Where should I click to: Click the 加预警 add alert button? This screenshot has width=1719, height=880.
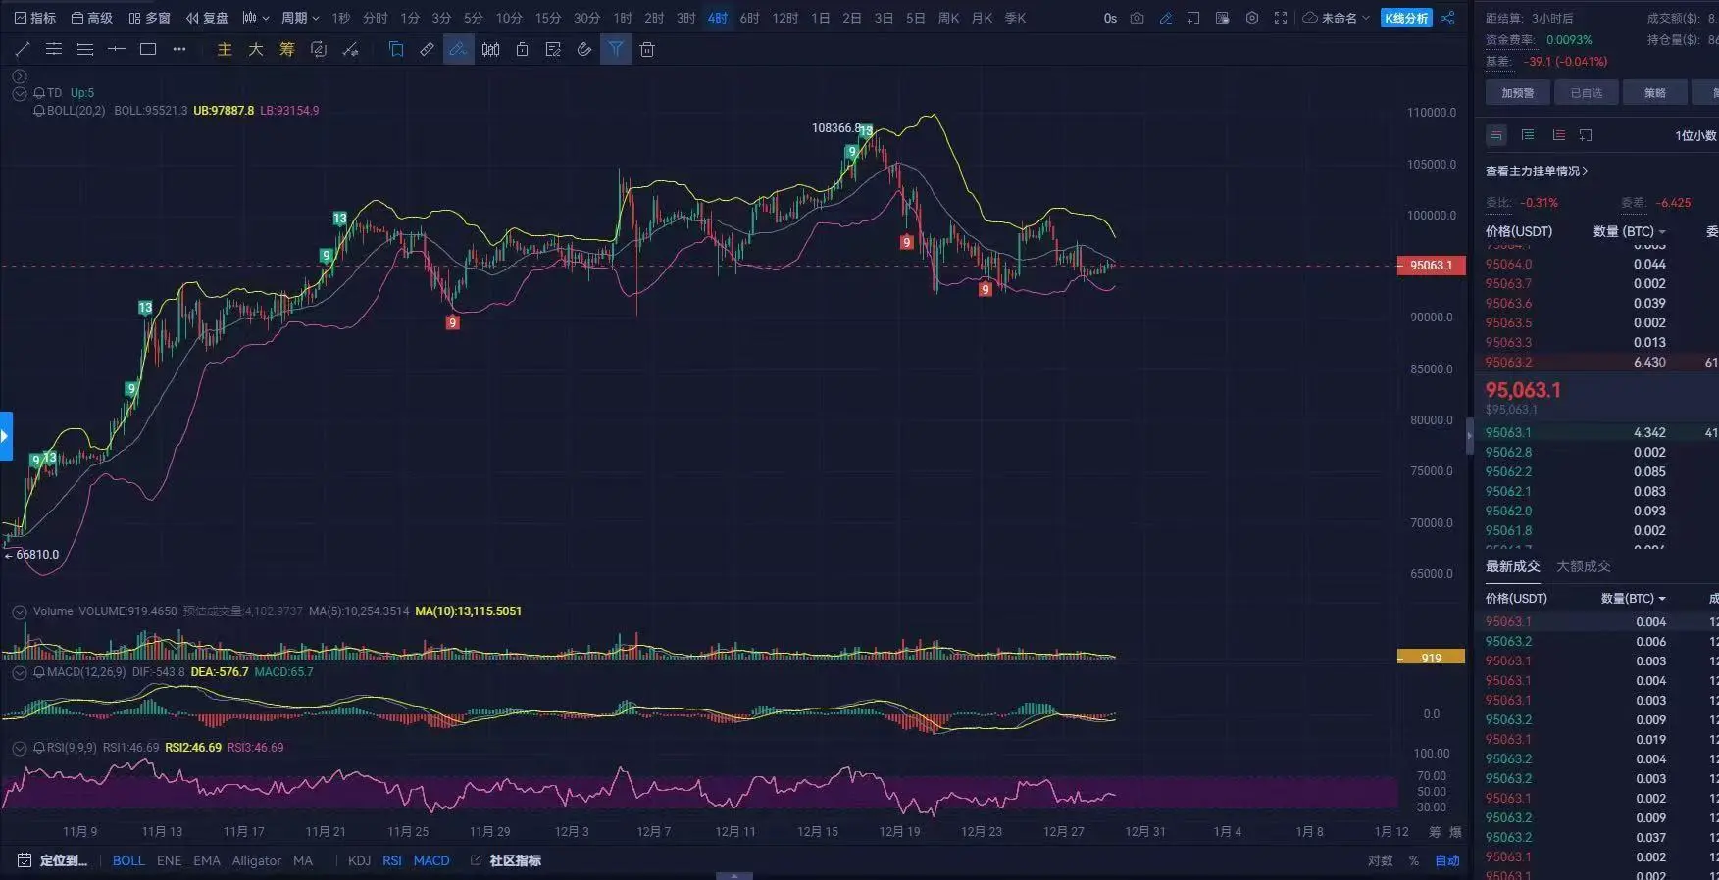(x=1517, y=92)
